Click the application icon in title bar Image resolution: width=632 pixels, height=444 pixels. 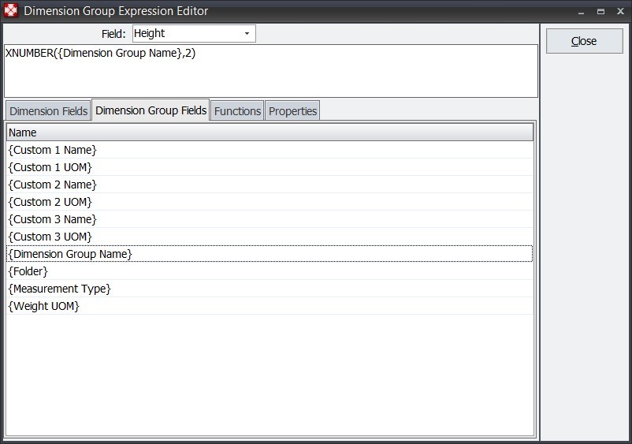[11, 10]
